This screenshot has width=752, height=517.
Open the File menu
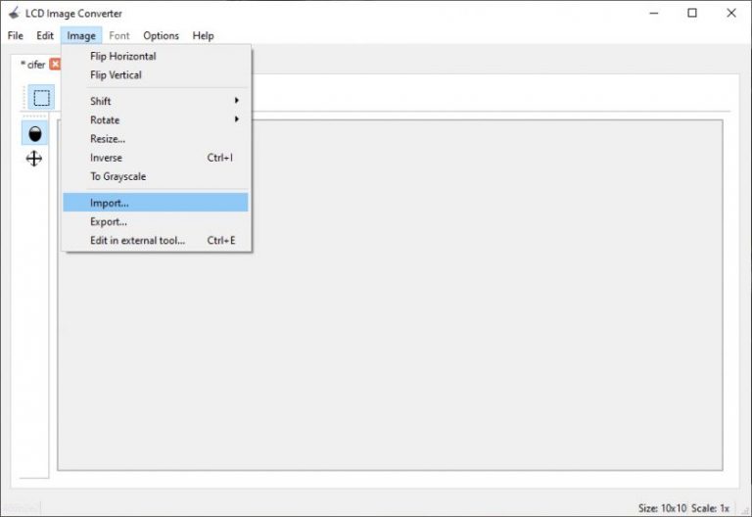(16, 35)
